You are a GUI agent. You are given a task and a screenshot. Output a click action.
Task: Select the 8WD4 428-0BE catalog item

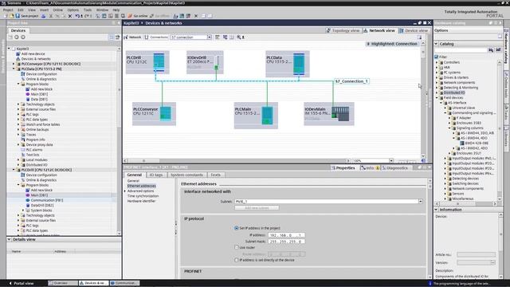(477, 143)
